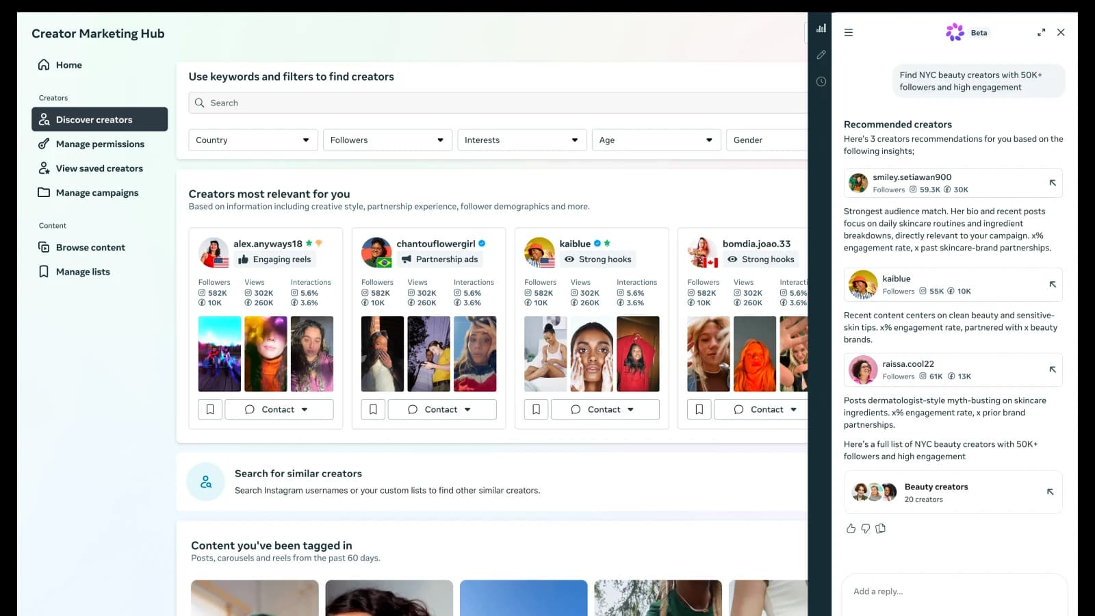The width and height of the screenshot is (1095, 616).
Task: Bookmark chantouflowergirl creator card
Action: [x=373, y=409]
